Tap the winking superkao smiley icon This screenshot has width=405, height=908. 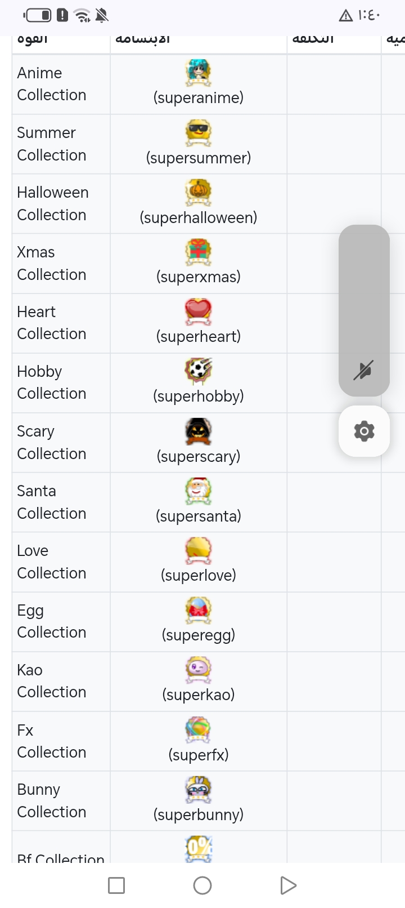(x=198, y=670)
